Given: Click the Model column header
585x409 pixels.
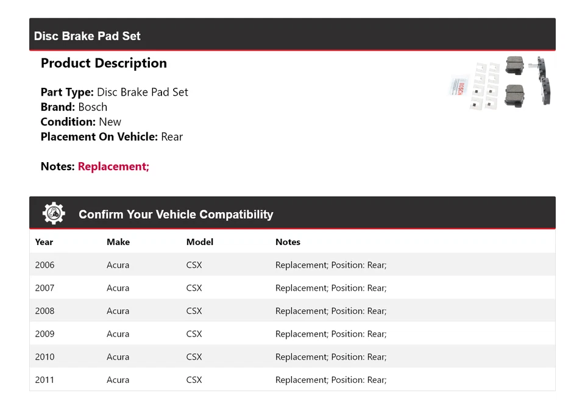Looking at the screenshot, I should pyautogui.click(x=200, y=242).
